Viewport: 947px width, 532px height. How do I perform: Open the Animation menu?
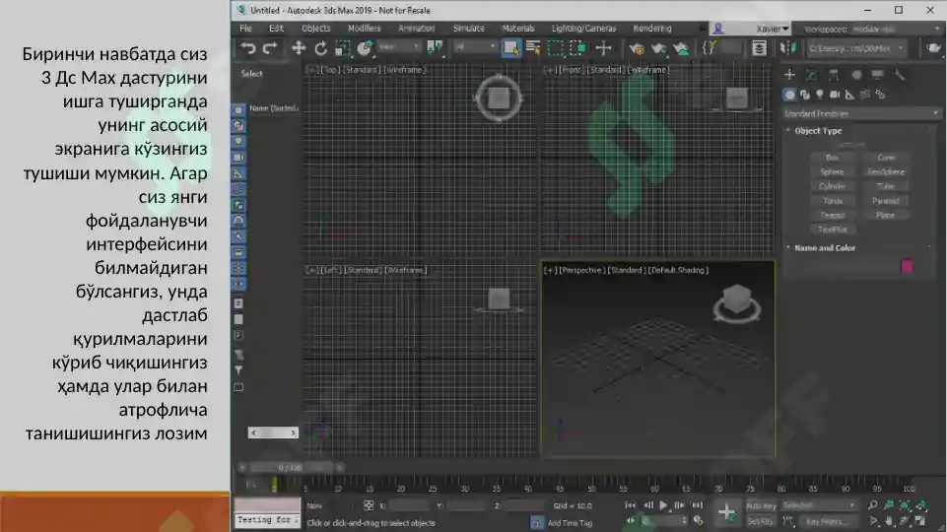[416, 29]
